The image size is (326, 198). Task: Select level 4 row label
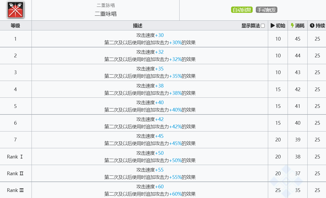pos(16,89)
